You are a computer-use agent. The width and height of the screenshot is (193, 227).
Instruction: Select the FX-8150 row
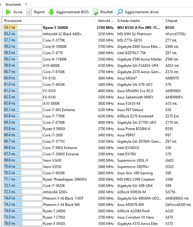pos(98,78)
